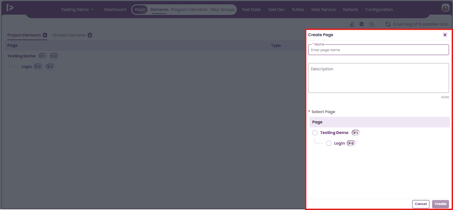Open the user avatar profile icon
This screenshot has width=453, height=210.
point(445,8)
